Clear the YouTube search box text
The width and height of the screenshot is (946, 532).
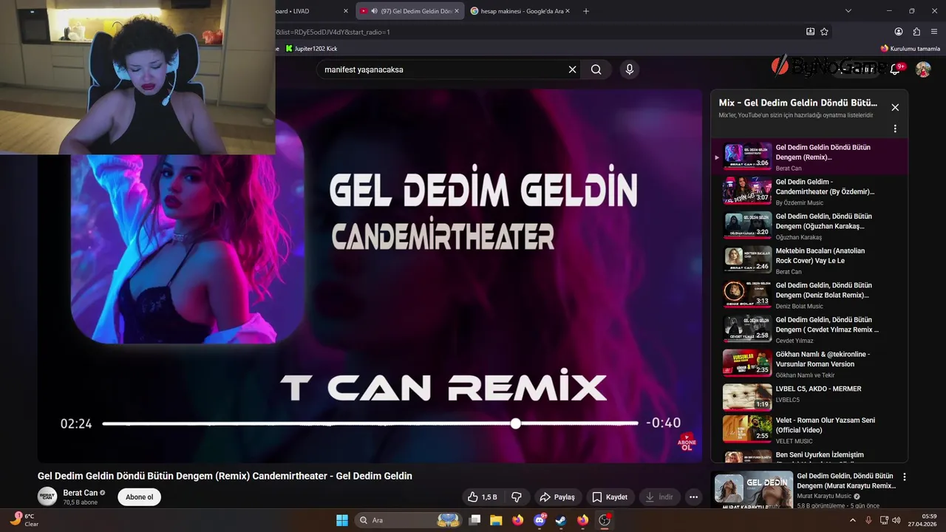[x=572, y=69]
